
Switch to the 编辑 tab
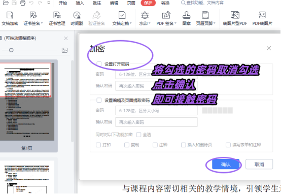point(114,3)
